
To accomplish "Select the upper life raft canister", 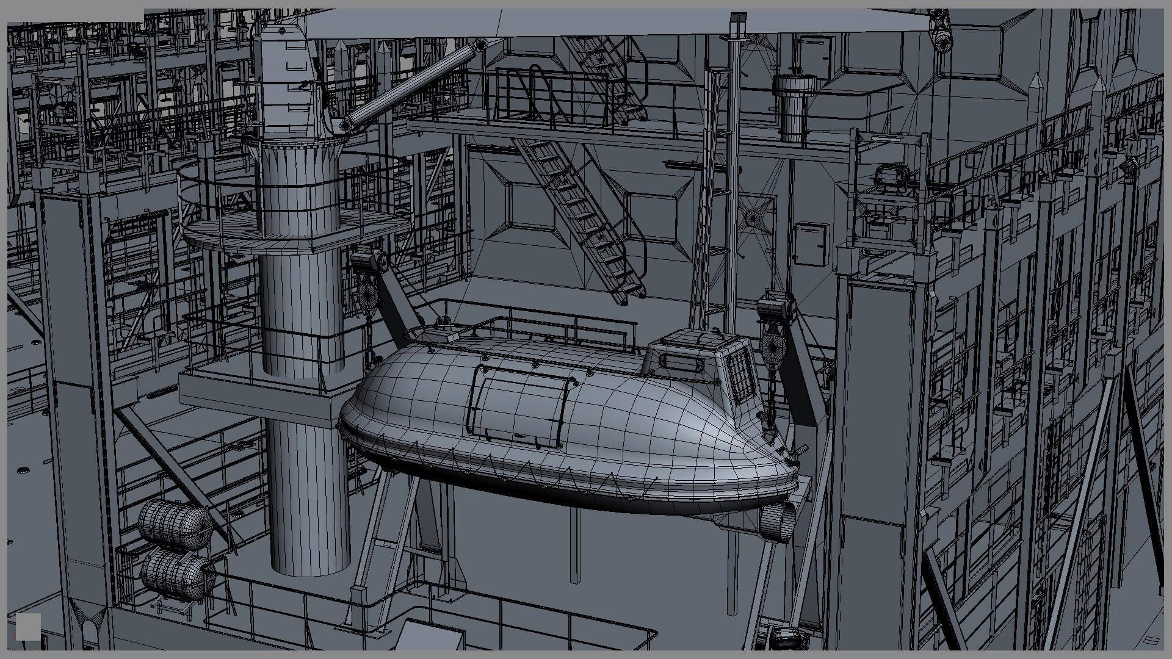I will pos(175,524).
